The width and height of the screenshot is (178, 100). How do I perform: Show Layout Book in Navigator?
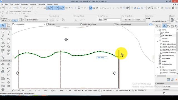(172, 26)
